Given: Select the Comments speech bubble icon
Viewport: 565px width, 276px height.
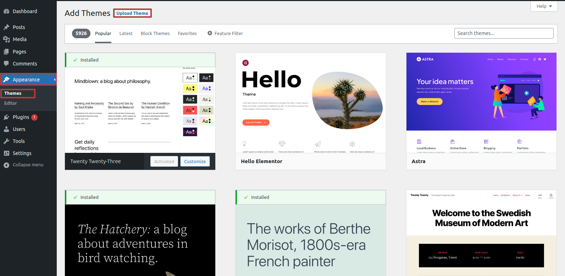Looking at the screenshot, I should click(x=6, y=64).
